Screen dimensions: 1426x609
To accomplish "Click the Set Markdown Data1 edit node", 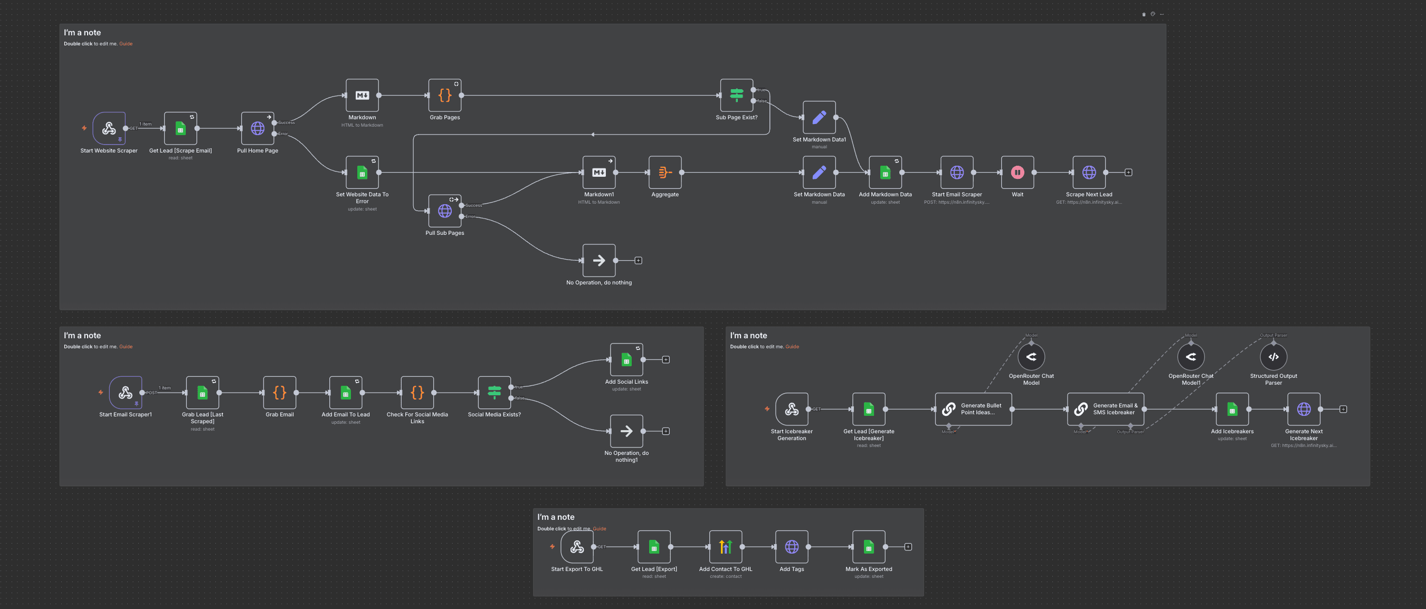I will [x=819, y=117].
